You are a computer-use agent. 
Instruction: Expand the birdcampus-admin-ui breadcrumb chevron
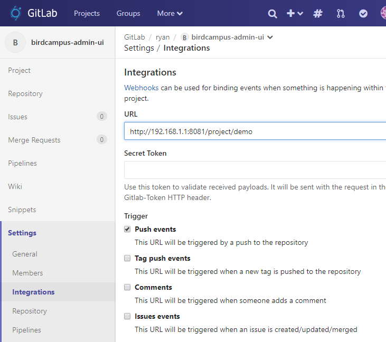click(270, 37)
